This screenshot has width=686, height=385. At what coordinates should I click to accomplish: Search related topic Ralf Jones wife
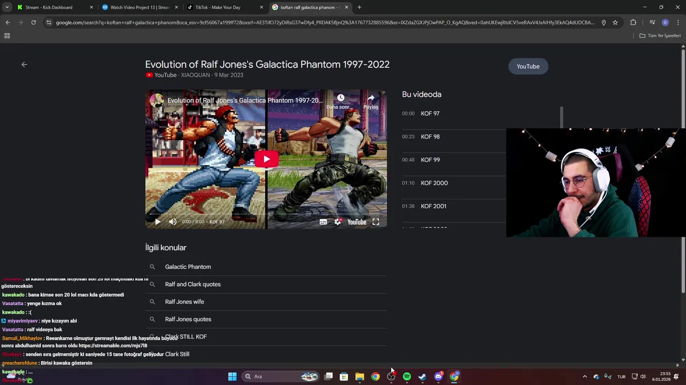266,302
